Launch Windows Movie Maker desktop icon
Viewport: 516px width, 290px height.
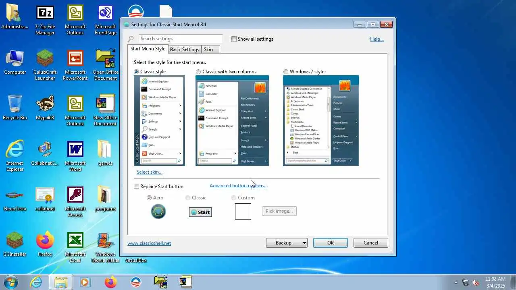(x=106, y=247)
